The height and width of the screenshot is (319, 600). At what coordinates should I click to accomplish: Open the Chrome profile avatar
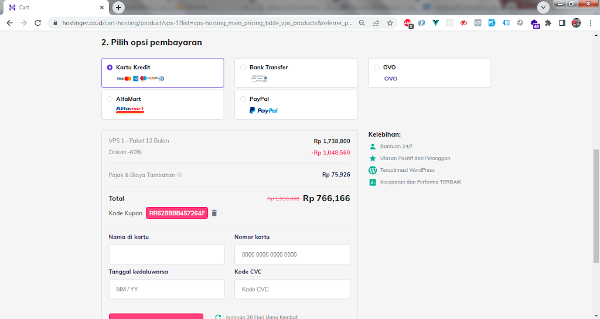tap(577, 23)
